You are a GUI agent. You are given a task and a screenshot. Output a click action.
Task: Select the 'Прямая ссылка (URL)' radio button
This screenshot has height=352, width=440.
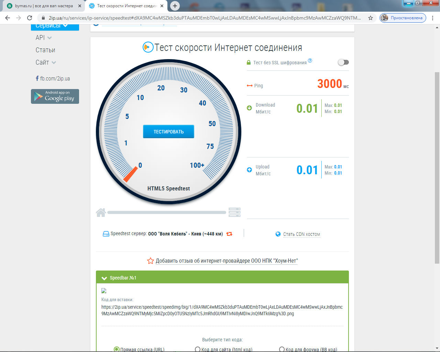tap(117, 349)
